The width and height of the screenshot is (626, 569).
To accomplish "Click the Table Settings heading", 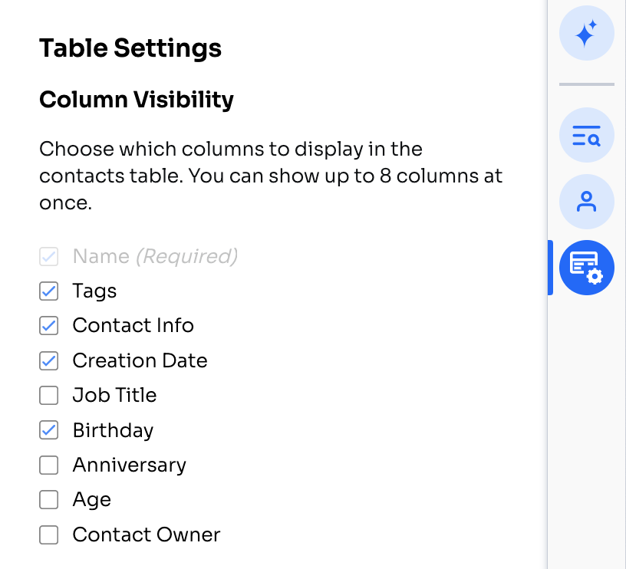I will 130,48.
